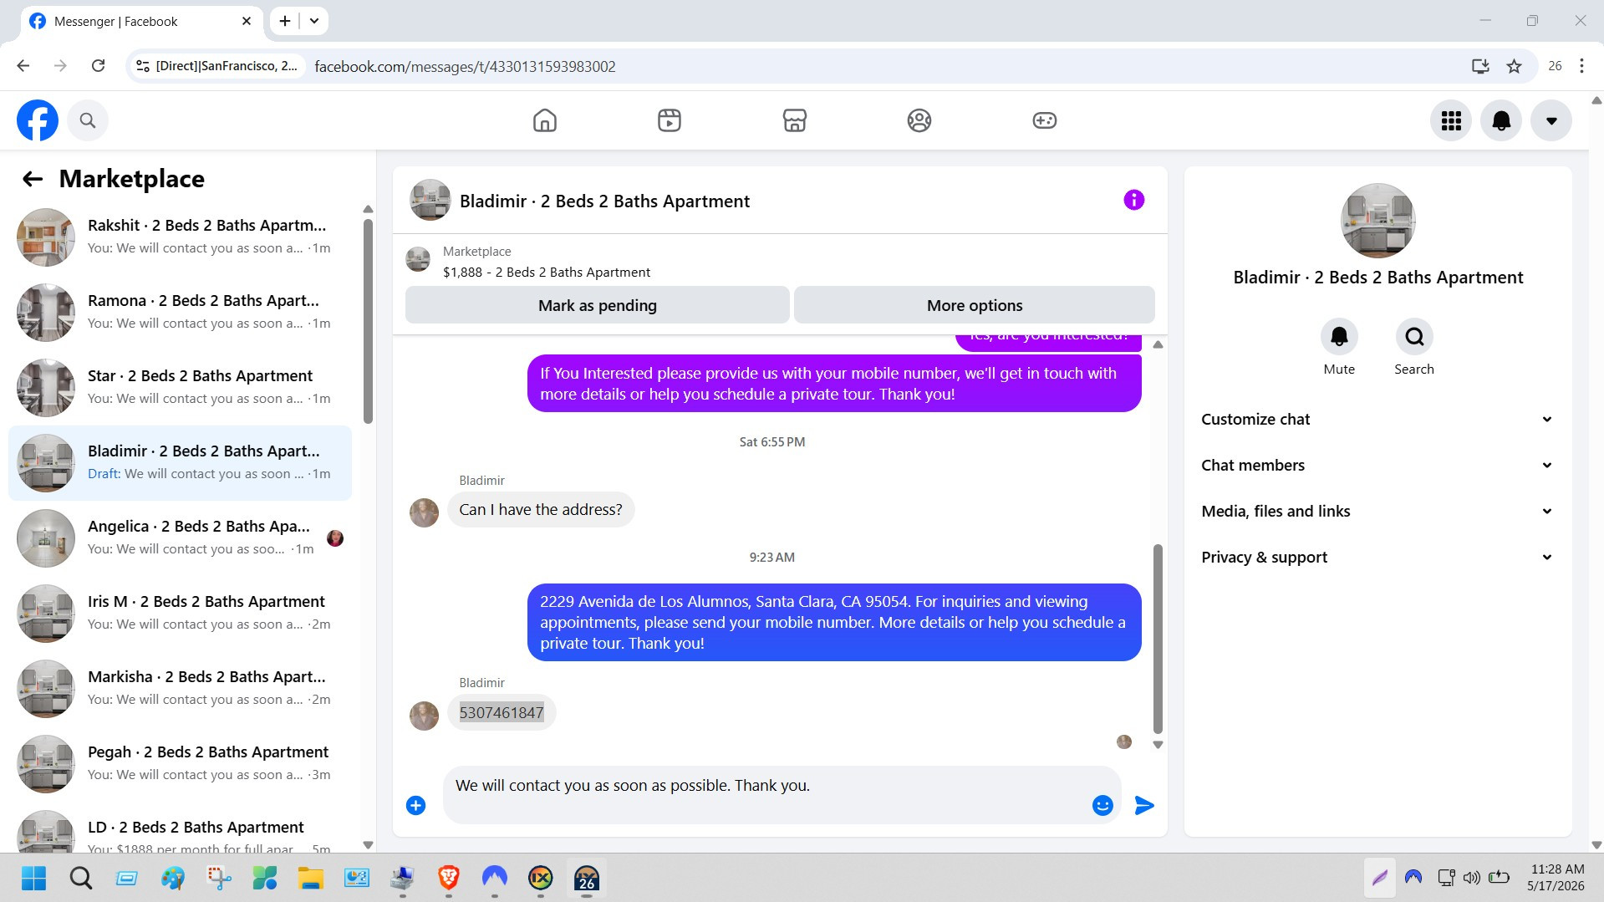1604x902 pixels.
Task: Open Markisha apartment conversation
Action: click(x=180, y=689)
